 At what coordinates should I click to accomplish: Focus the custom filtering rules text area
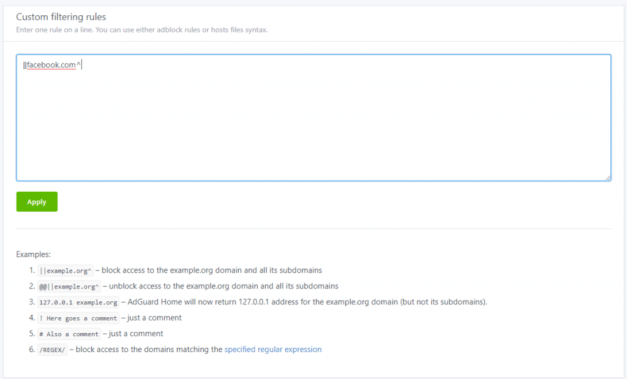tap(313, 118)
